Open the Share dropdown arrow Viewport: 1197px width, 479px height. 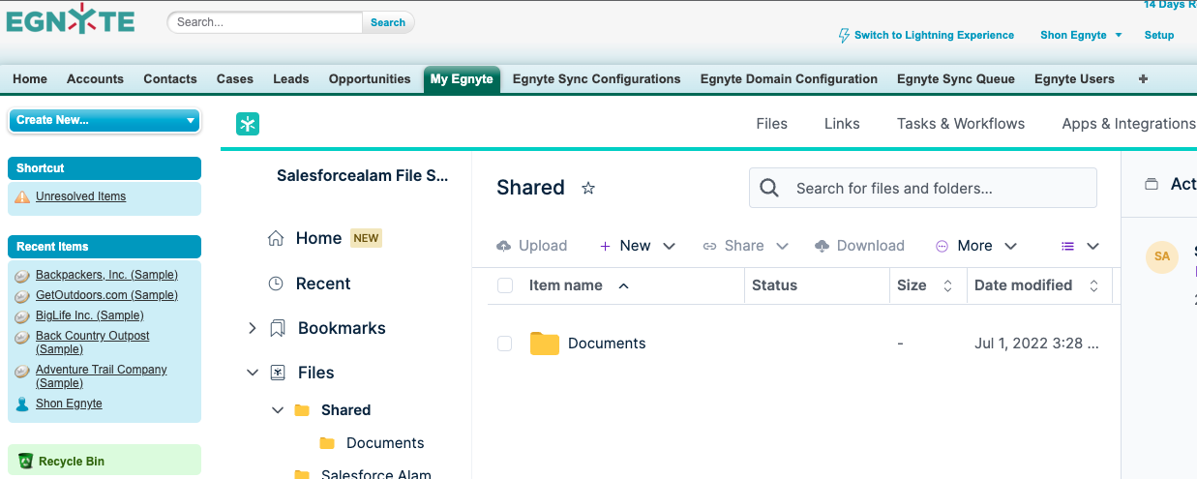click(x=783, y=246)
